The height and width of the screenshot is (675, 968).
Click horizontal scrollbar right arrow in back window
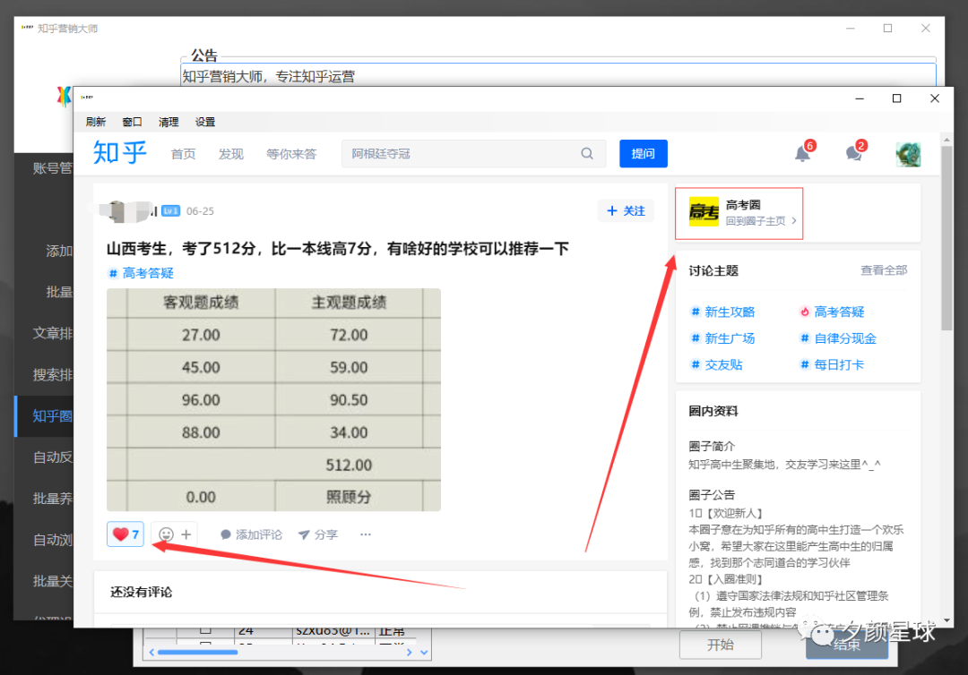pos(409,653)
